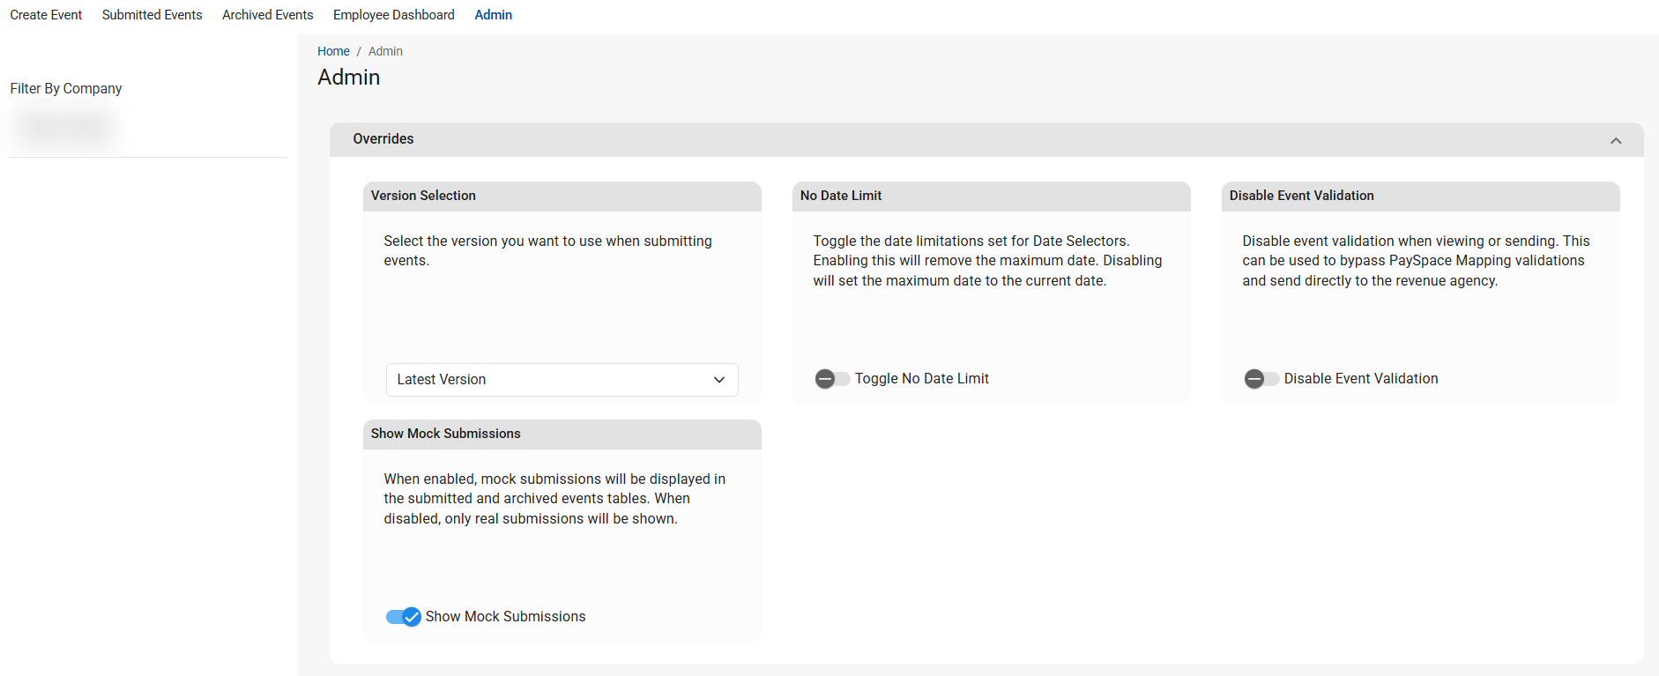Collapse the Overrides panel chevron
Viewport: 1659px width, 676px height.
click(1615, 141)
